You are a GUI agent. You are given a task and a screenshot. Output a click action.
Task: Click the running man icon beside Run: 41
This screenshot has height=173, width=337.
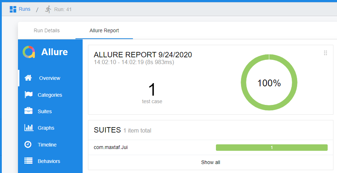click(x=48, y=9)
